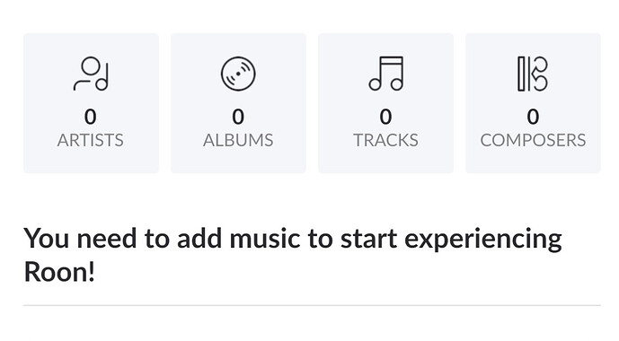Click the Composers icon

(x=533, y=74)
